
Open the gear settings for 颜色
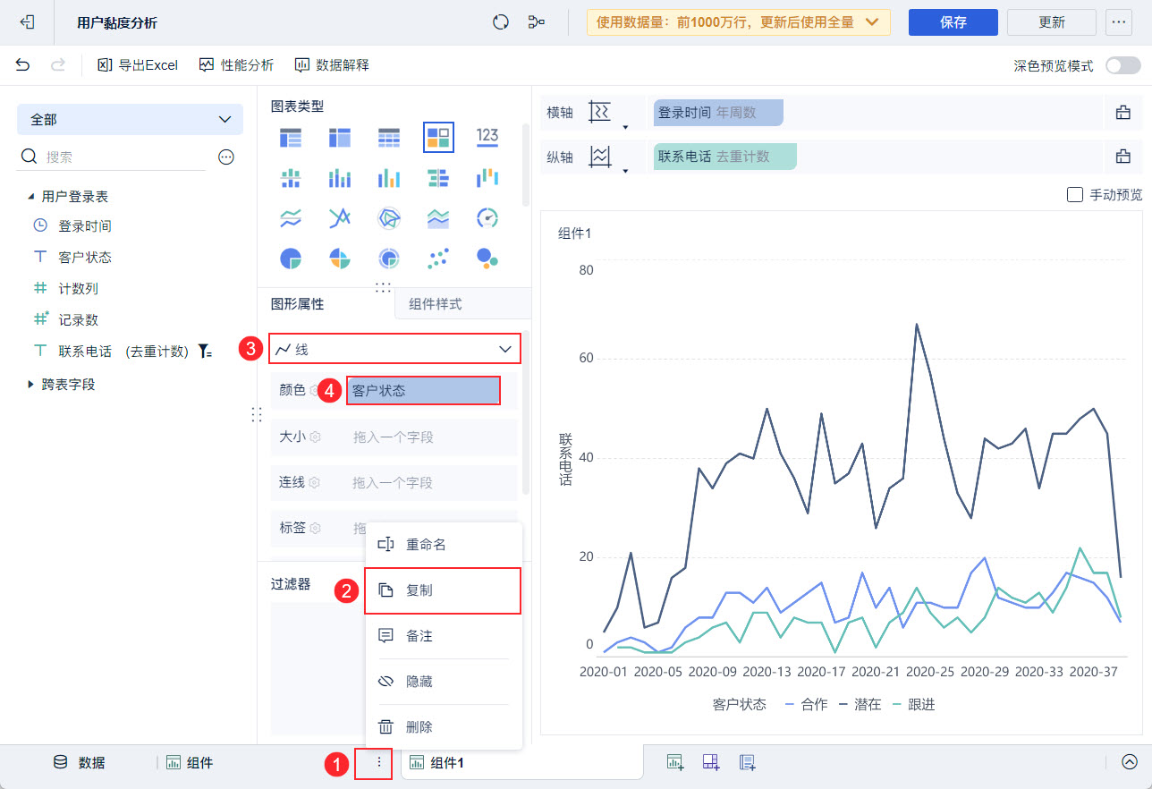pyautogui.click(x=315, y=391)
